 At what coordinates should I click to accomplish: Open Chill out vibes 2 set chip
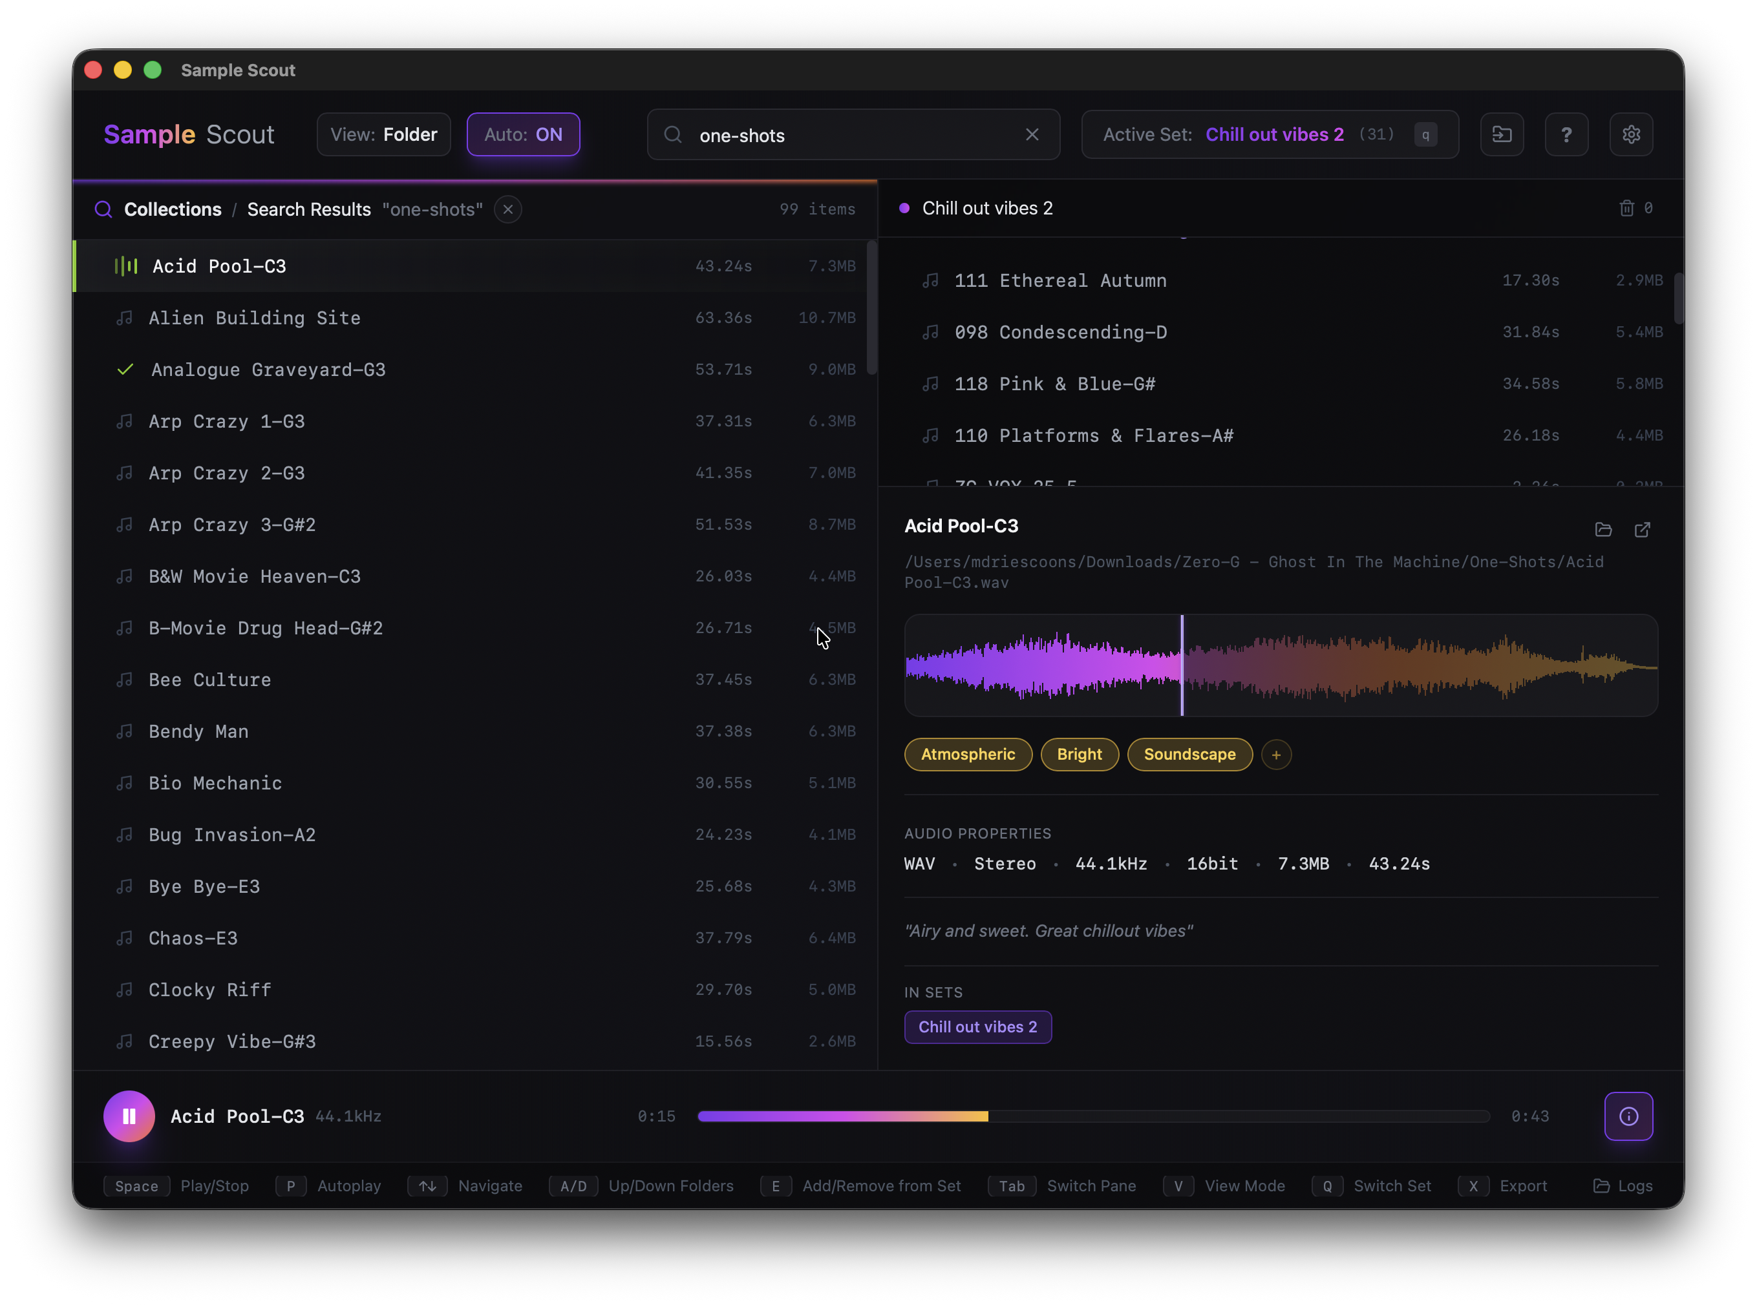coord(977,1026)
